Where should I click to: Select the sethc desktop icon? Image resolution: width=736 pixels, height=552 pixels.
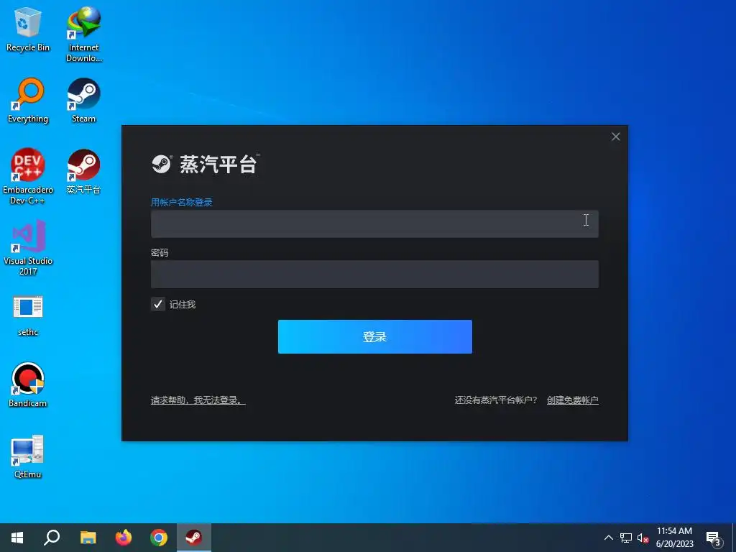(x=28, y=316)
